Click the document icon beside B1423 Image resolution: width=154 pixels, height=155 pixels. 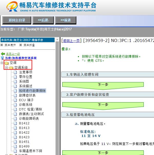tap(15, 137)
